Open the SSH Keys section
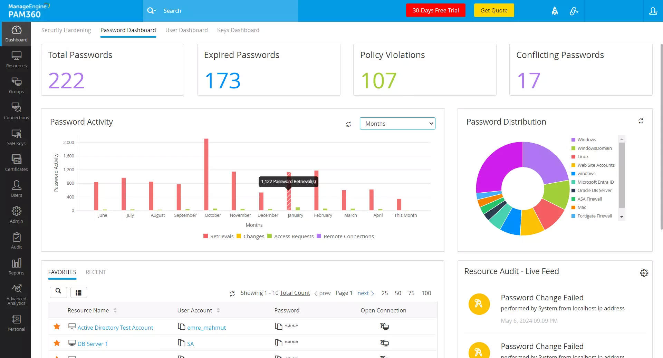This screenshot has height=358, width=663. [x=16, y=137]
